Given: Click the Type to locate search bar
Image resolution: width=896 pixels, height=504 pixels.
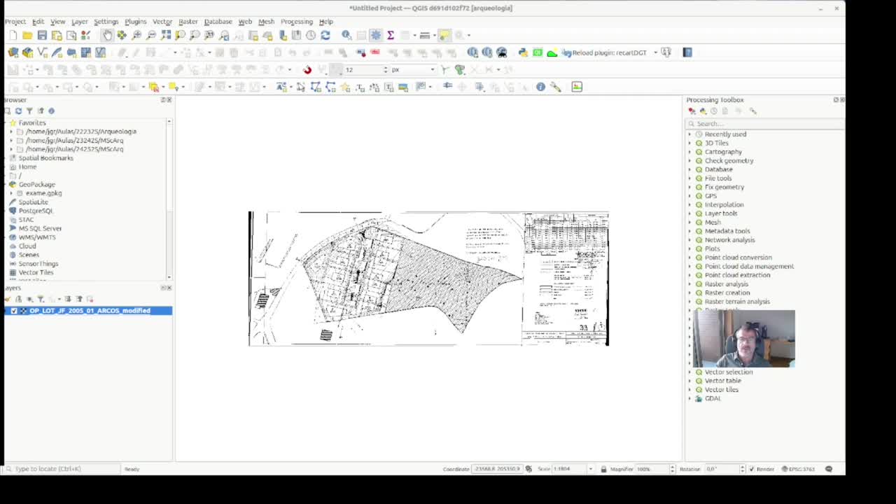Looking at the screenshot, I should pos(63,469).
